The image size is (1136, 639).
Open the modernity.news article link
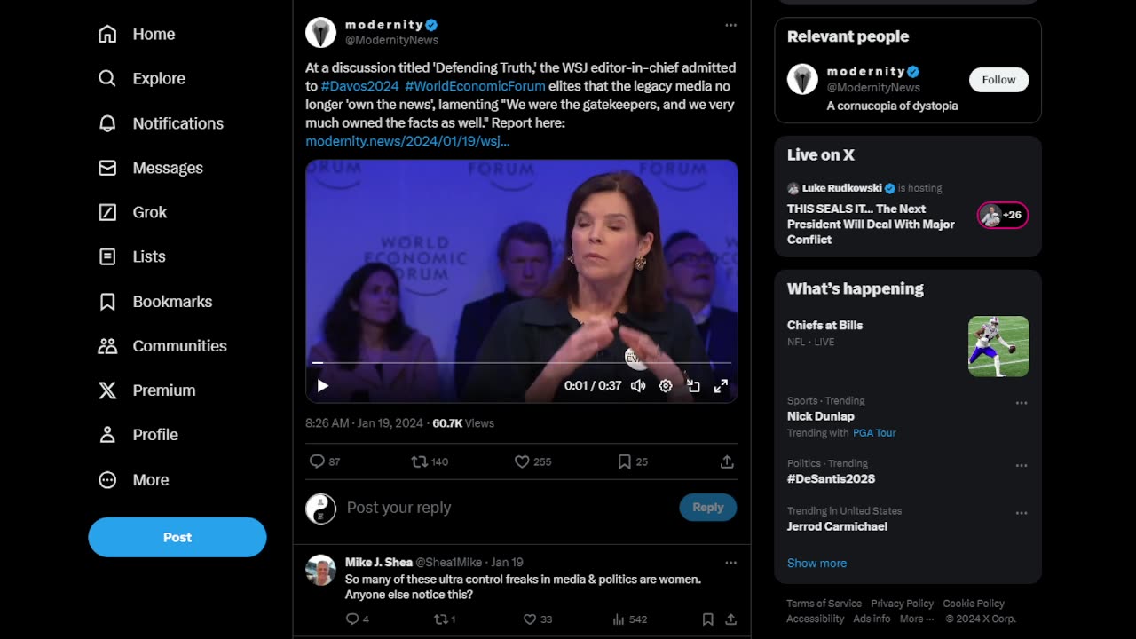(x=407, y=141)
